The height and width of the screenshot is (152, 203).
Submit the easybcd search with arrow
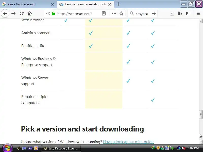(154, 13)
